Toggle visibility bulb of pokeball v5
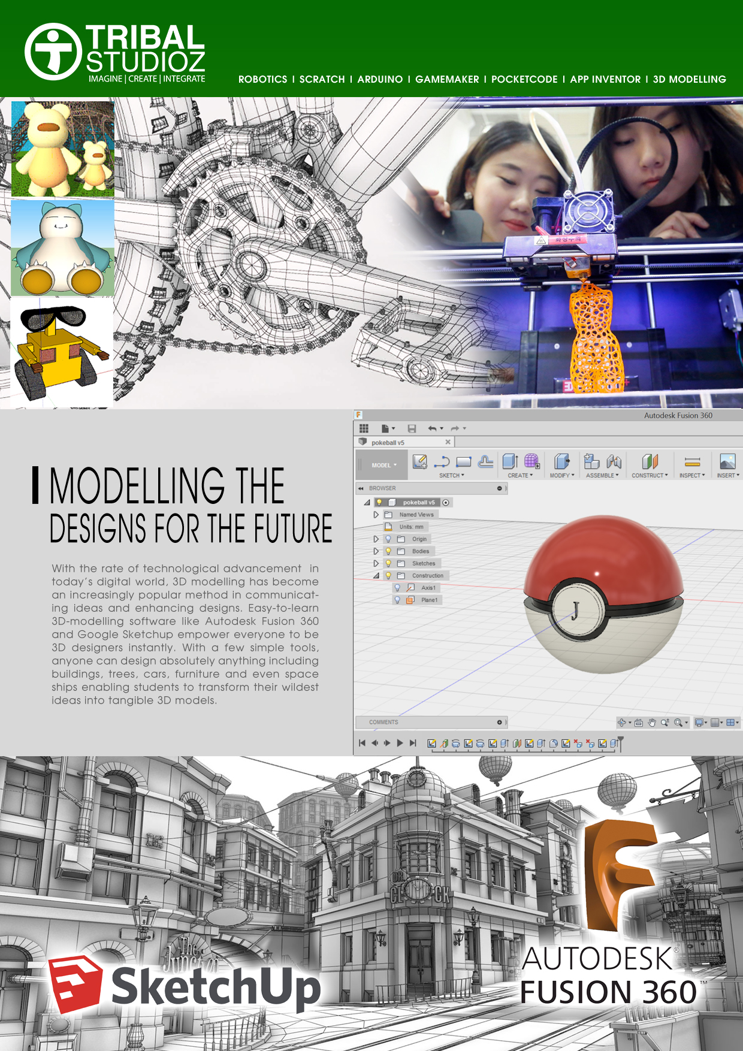 coord(379,503)
